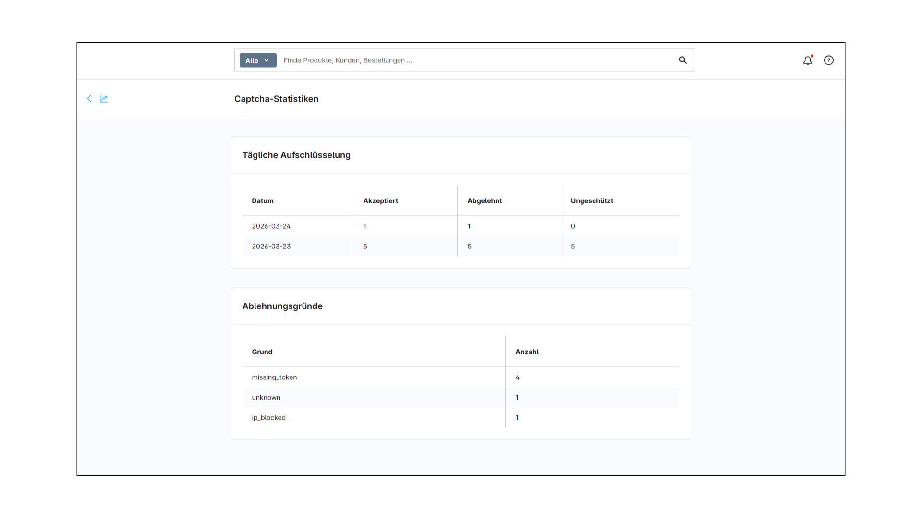
Task: Select the unknown reason row
Action: point(461,398)
